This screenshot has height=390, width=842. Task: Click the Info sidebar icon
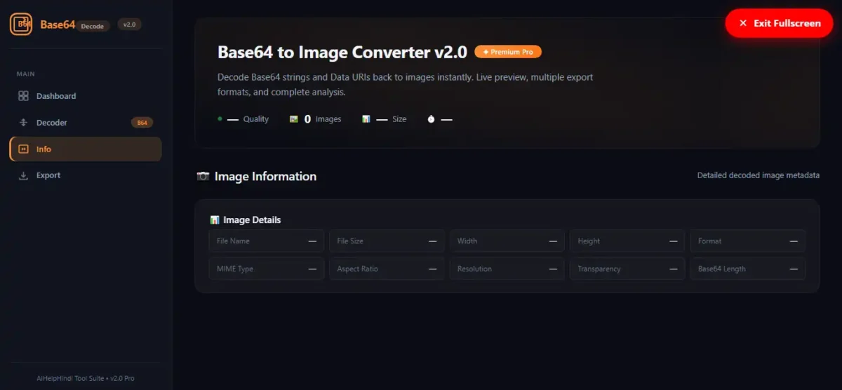pyautogui.click(x=23, y=149)
